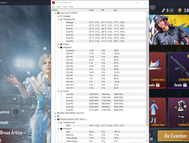Collapse the CPU Utilization section
This screenshot has width=189, height=143.
(x=58, y=48)
